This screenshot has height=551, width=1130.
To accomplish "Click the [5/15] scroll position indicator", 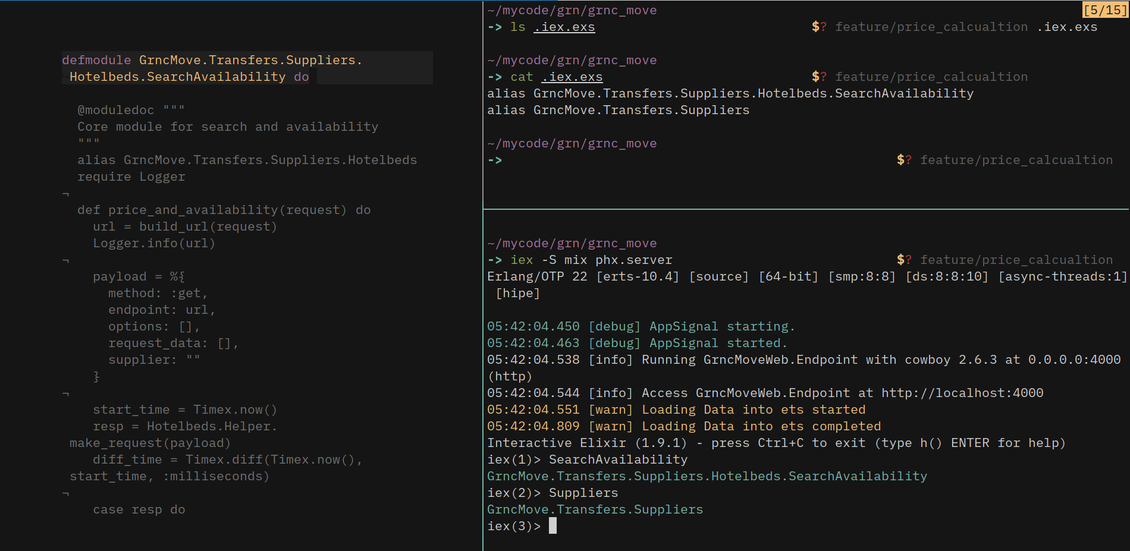I will coord(1104,10).
